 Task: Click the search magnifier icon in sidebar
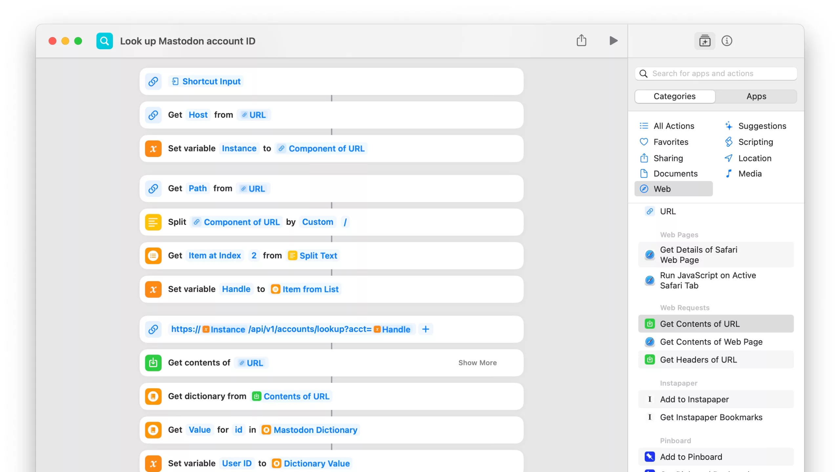click(x=643, y=73)
